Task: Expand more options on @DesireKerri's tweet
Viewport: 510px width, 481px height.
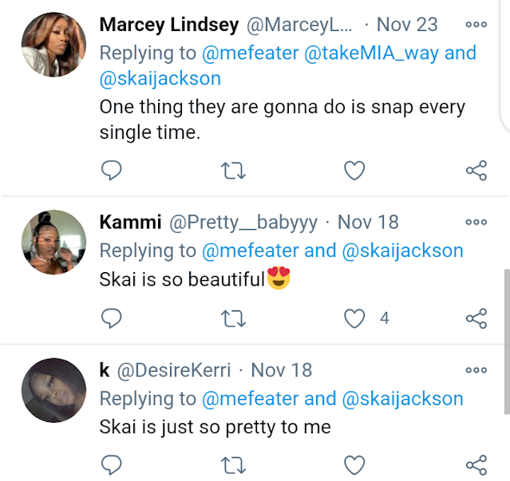Action: [476, 370]
